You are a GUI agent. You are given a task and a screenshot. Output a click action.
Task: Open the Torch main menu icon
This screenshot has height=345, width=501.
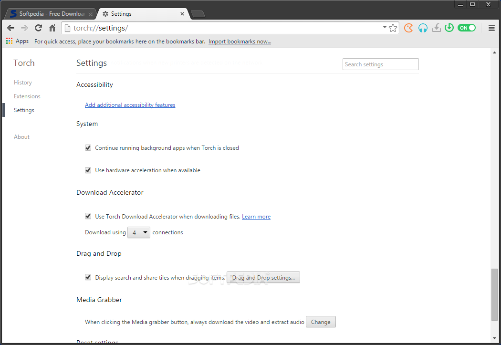(492, 28)
